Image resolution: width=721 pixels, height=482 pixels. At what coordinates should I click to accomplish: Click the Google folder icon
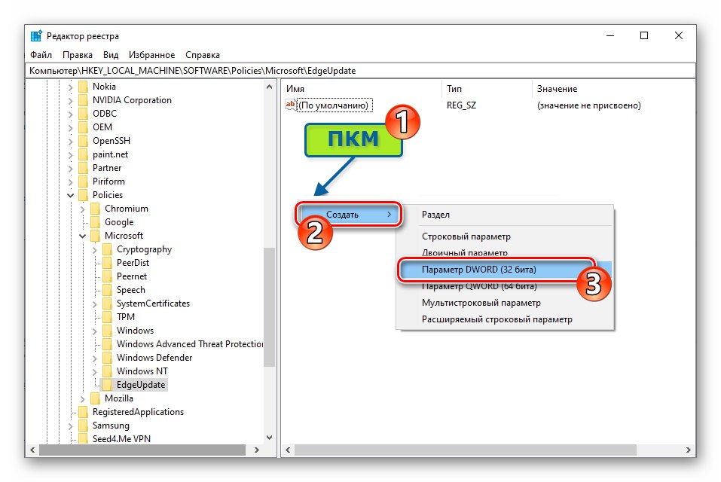(x=95, y=222)
